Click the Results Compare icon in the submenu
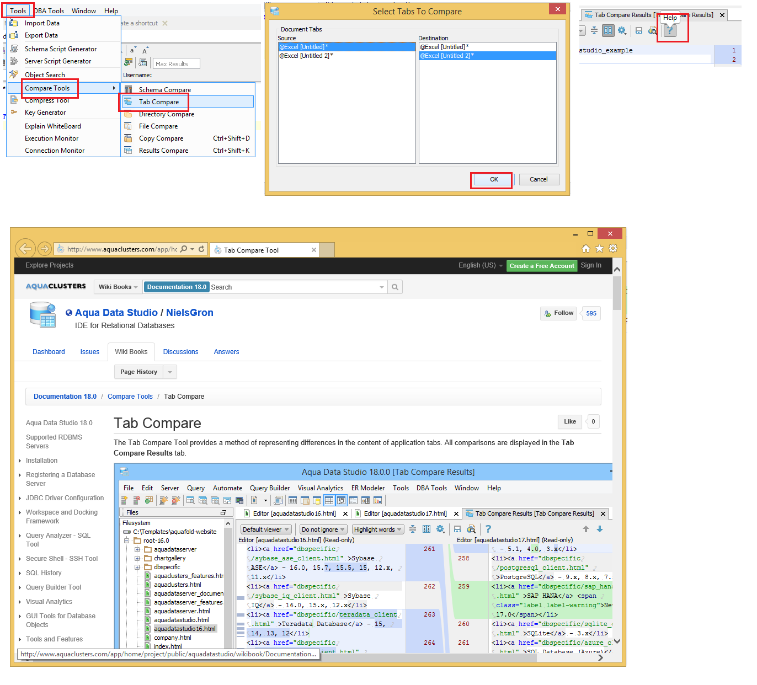757x685 pixels. [128, 151]
